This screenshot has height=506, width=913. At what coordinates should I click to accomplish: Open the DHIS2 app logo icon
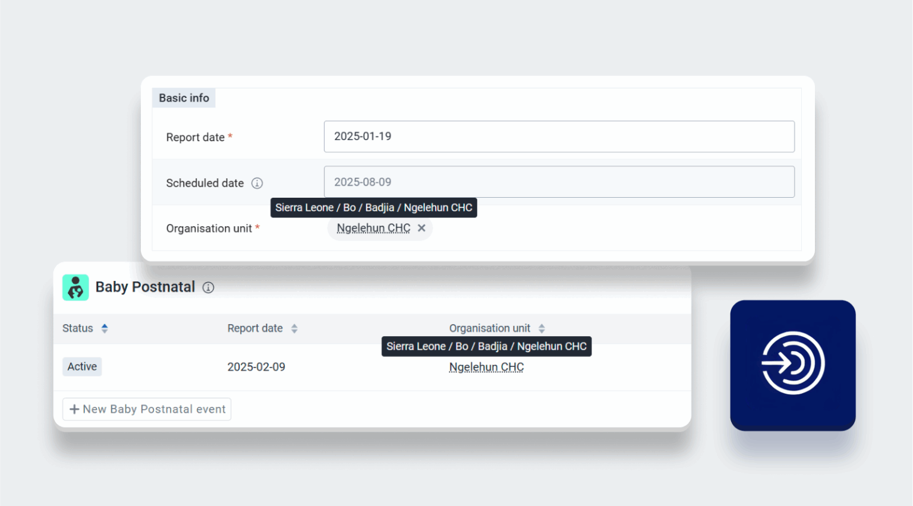click(793, 364)
